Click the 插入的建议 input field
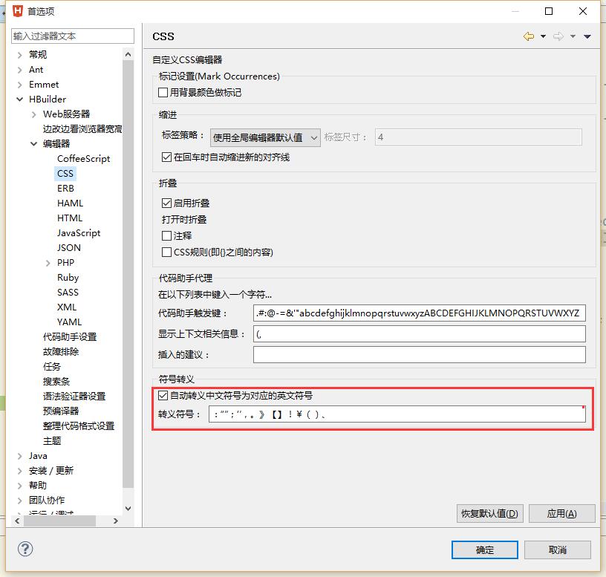 coord(420,354)
